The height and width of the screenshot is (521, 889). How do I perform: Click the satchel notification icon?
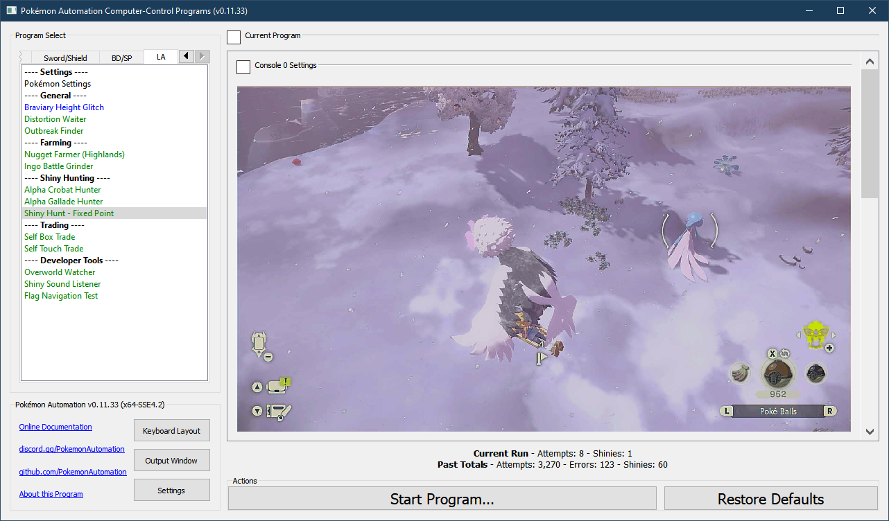coord(280,386)
